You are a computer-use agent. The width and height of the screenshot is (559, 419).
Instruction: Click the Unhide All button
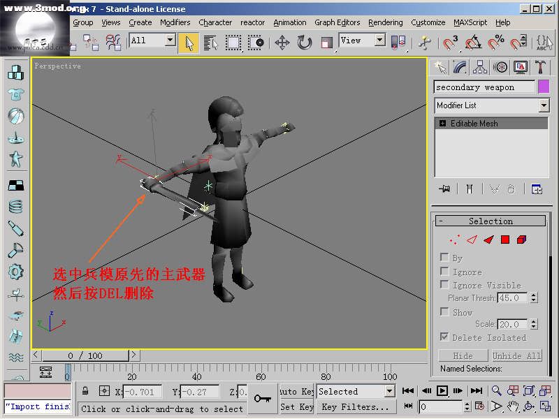pos(516,355)
